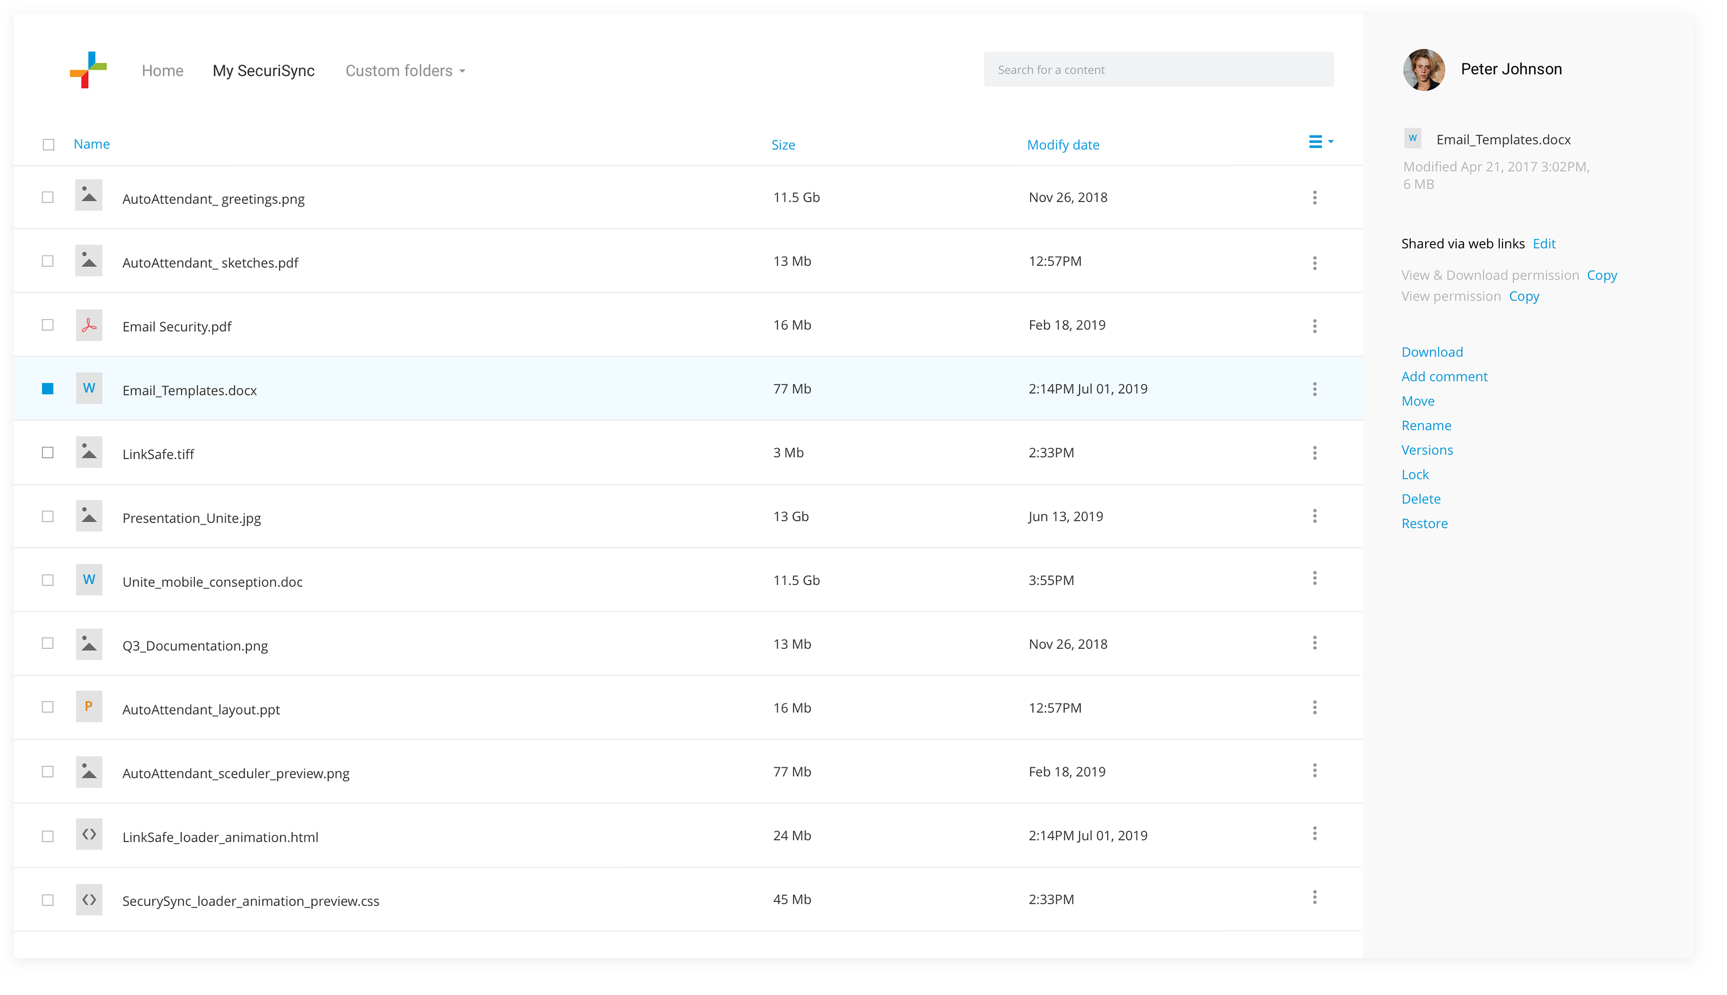Click the PDF icon of Email Security.pdf
Screen dimensions: 1727x995
pos(89,325)
